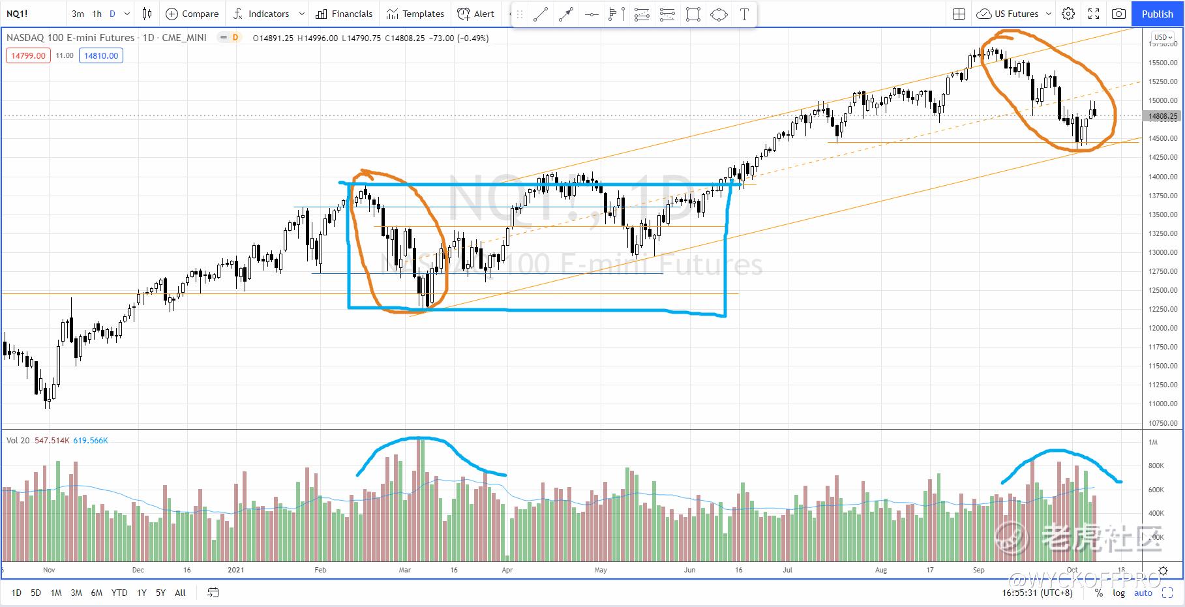Select the dotted channel drawing tool
Image resolution: width=1185 pixels, height=607 pixels.
click(667, 14)
